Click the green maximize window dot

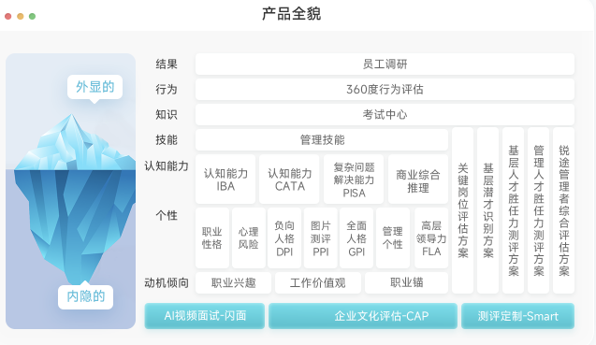point(33,16)
